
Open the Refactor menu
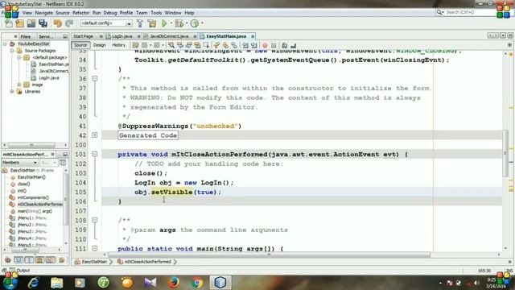(80, 13)
